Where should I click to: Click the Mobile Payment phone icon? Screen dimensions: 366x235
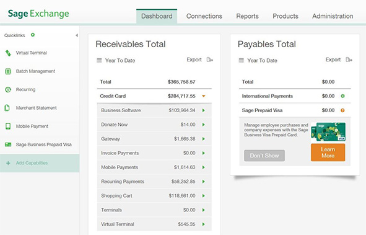[8, 126]
